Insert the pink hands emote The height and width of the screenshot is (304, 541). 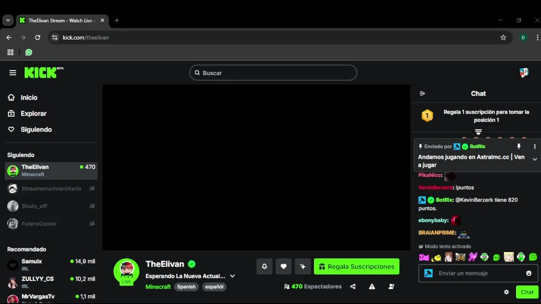pos(473,257)
